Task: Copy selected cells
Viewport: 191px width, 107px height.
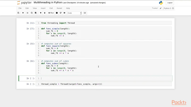Action: point(32,13)
